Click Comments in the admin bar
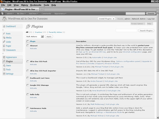 click(x=46, y=13)
